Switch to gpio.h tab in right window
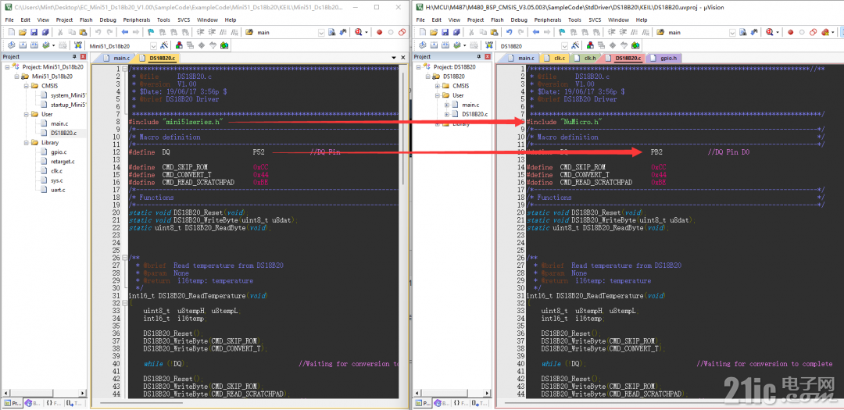 tap(666, 58)
